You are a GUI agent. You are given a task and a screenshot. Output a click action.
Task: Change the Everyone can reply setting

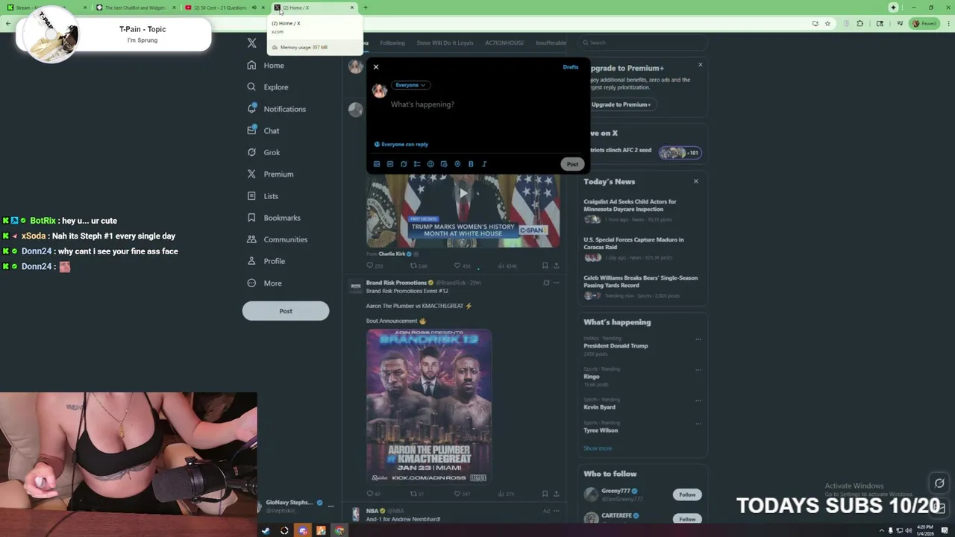[401, 144]
